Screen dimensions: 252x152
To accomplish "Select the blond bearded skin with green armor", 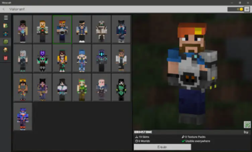I will tap(43, 29).
